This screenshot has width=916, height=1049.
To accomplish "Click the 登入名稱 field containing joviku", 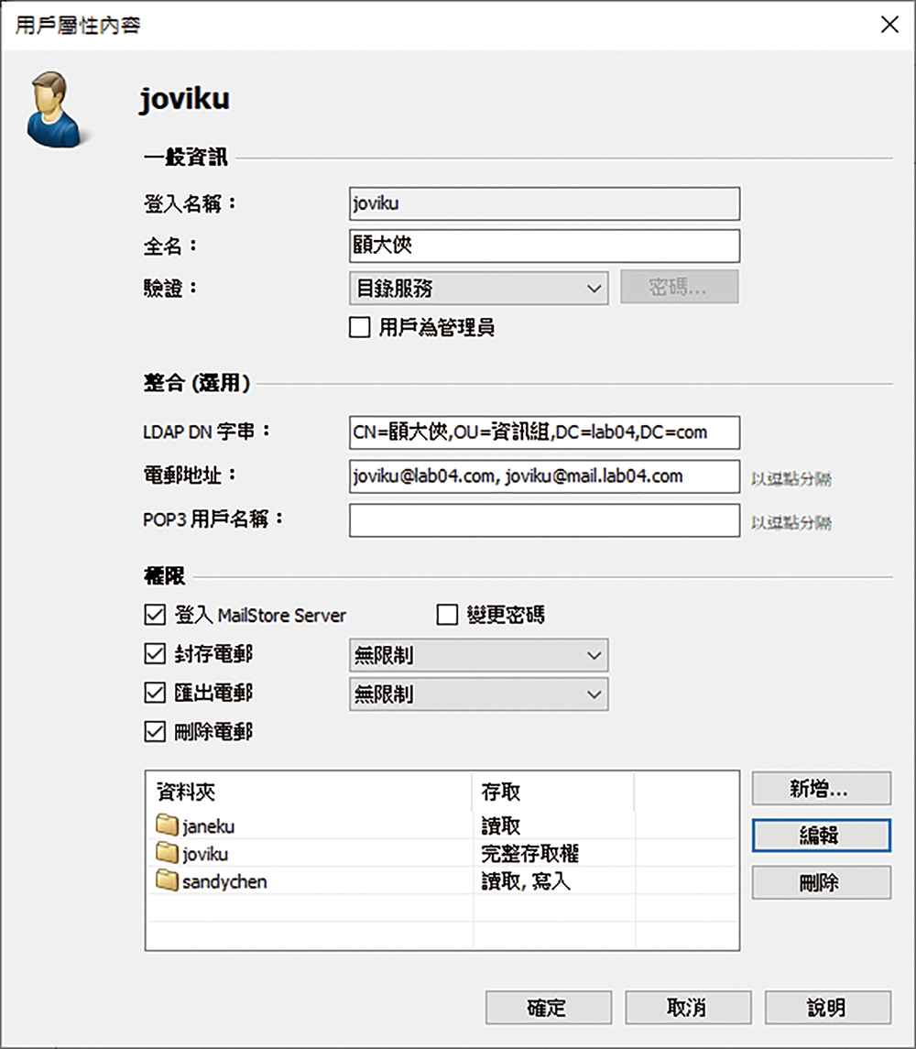I will 545,203.
